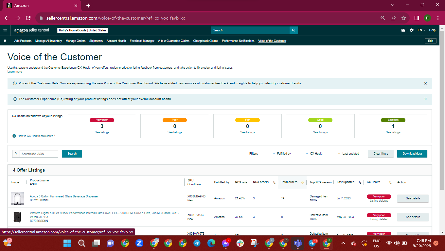
Task: Sort listings by NCX orders arrows
Action: tap(274, 182)
